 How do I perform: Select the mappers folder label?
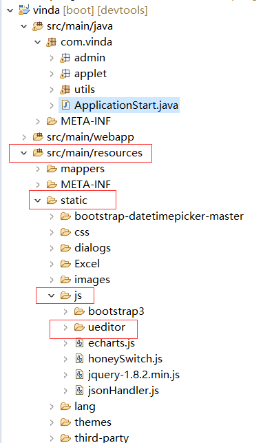(83, 169)
